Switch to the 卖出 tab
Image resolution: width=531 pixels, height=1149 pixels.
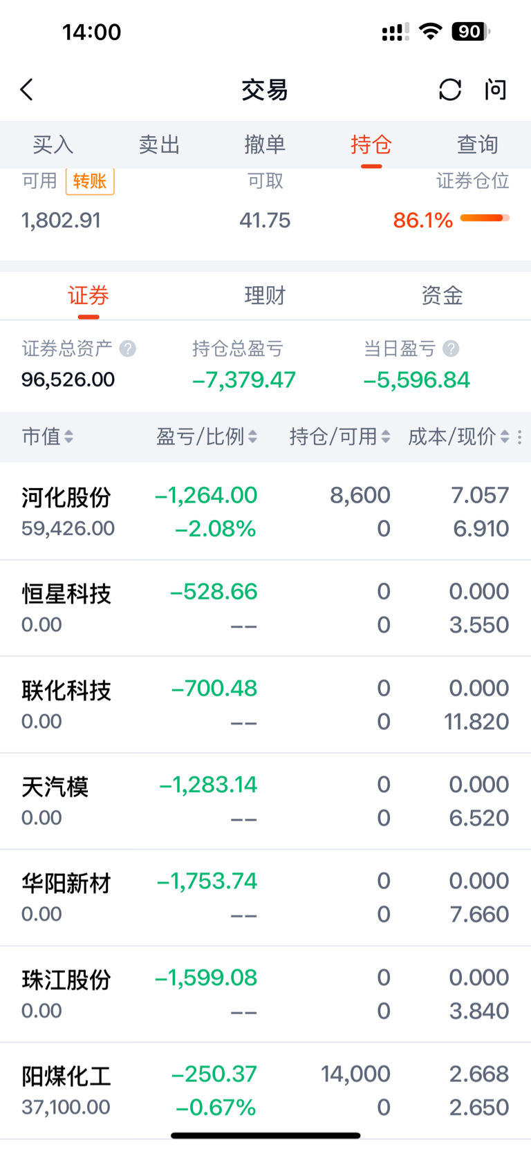click(159, 144)
